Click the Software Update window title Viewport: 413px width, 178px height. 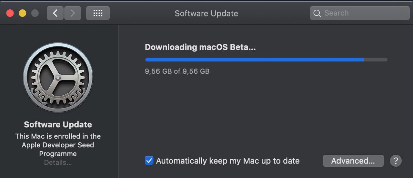click(206, 13)
